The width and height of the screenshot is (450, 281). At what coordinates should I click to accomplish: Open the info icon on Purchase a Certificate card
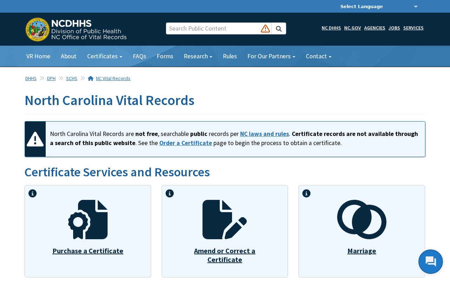point(33,193)
